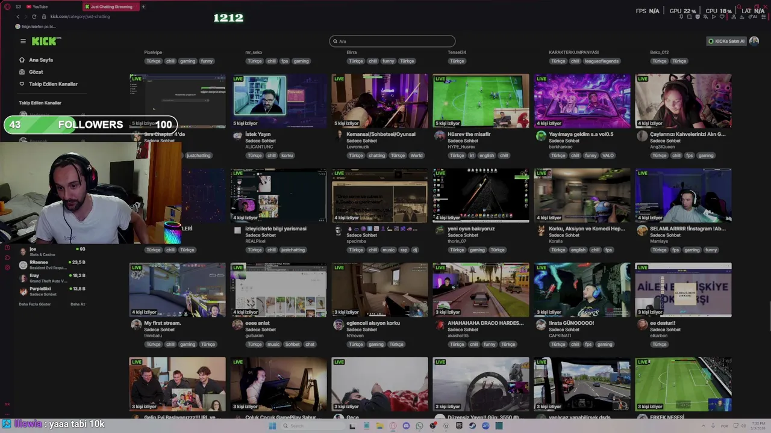
Task: Open the user profile avatar menu
Action: 754,41
